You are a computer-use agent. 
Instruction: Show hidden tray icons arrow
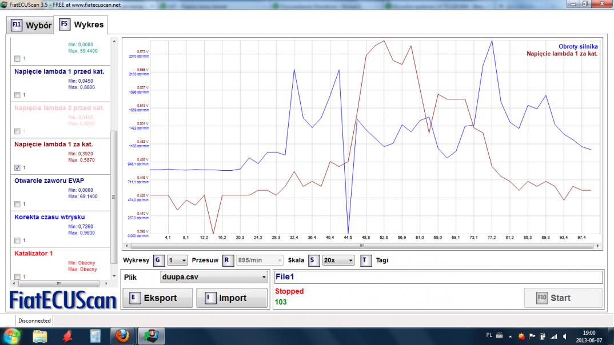click(x=510, y=336)
